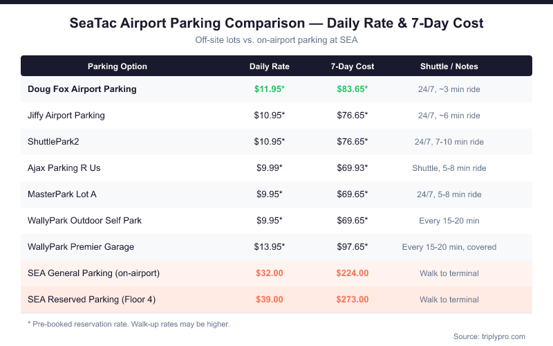Click the SeaTac Airport Parking Comparison title
Image resolution: width=553 pixels, height=346 pixels.
point(276,24)
